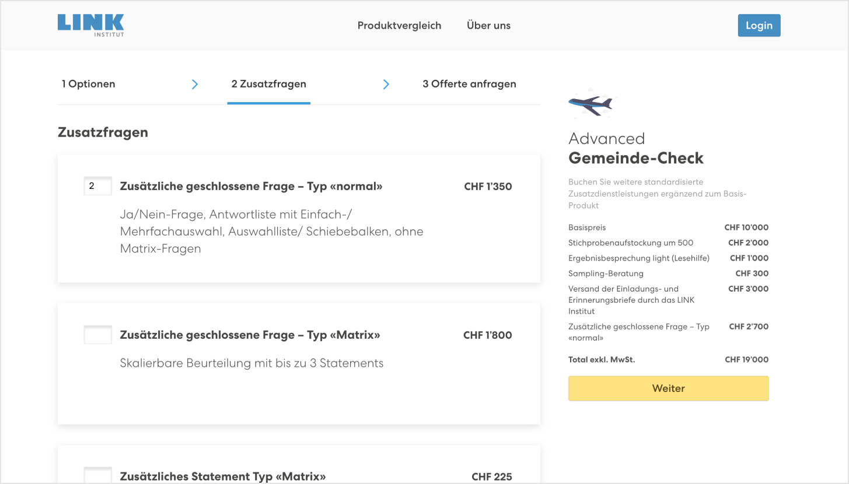Click title Zusätzliche geschlossene Frage – Typ «normal»
Screen dimensions: 849x484
pos(251,187)
